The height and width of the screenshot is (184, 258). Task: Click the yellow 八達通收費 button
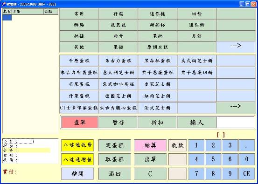pos(77,145)
